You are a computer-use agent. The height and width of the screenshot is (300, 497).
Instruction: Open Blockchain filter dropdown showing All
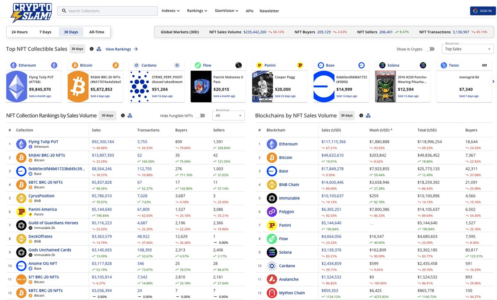click(x=228, y=116)
